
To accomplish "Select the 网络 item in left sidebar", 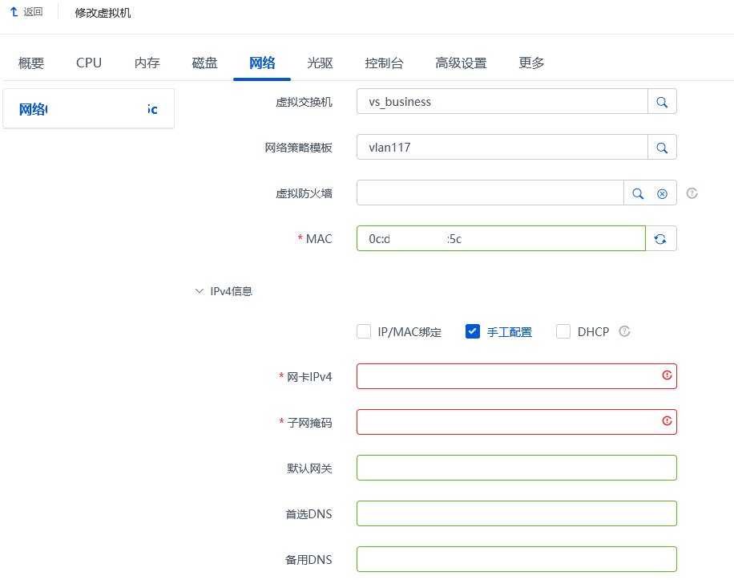I will [88, 110].
